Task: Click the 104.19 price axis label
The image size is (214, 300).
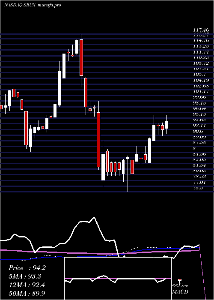Action: pos(201,80)
